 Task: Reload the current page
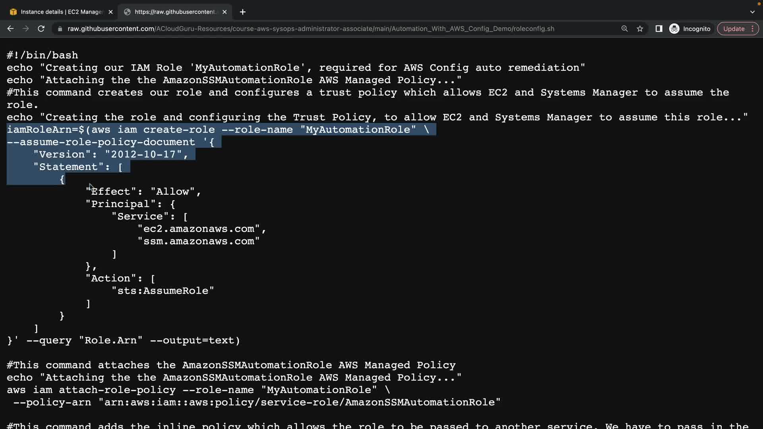point(41,29)
